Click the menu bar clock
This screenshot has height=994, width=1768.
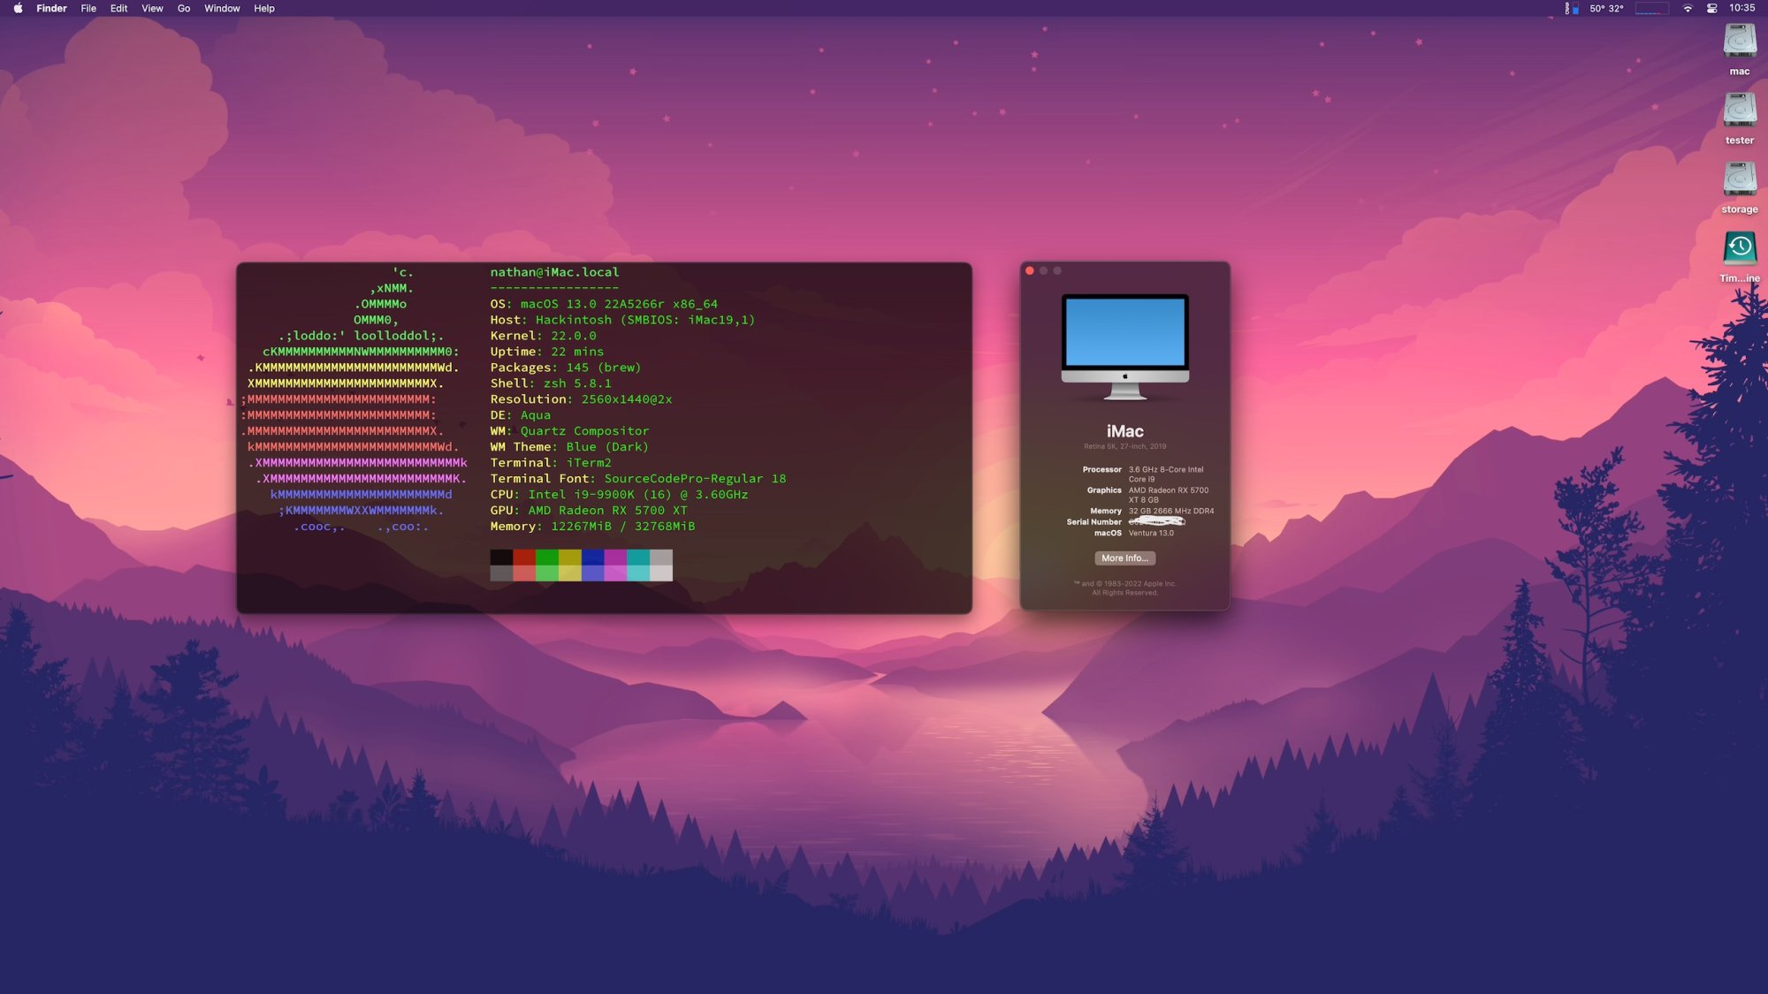[1741, 8]
